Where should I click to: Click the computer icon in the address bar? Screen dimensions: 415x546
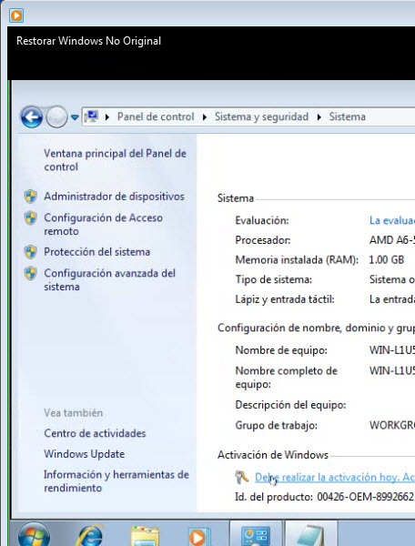[92, 116]
